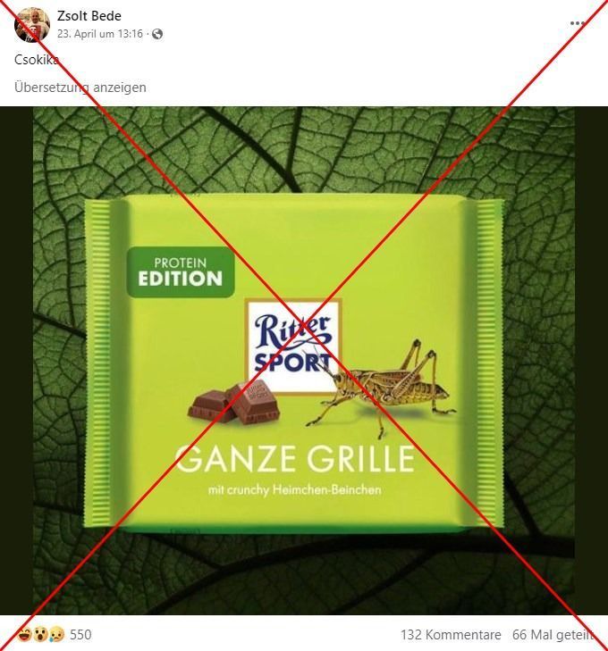Open the three-dot post options menu
Screen dimensions: 608x651
[x=577, y=23]
